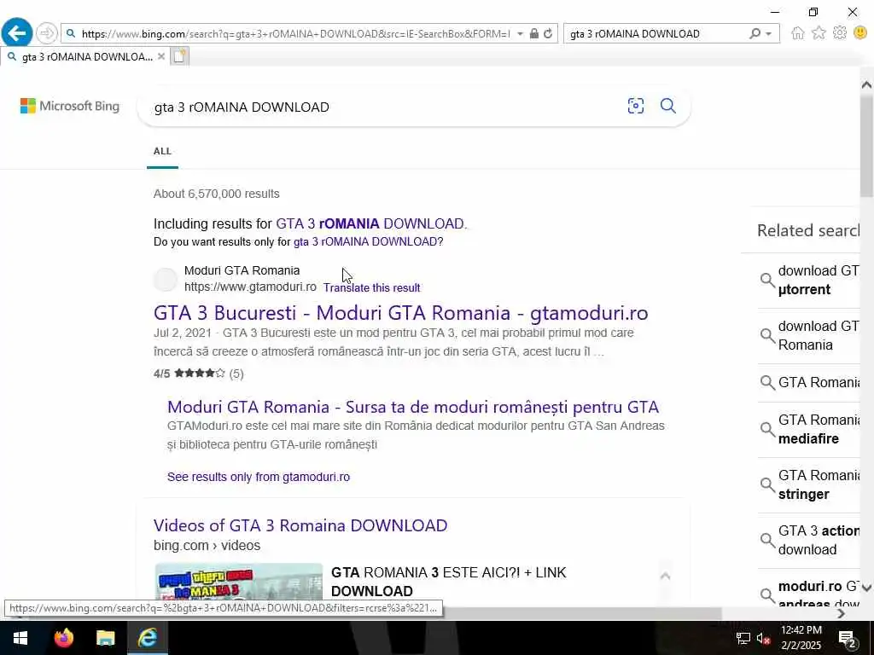Click the padlock security icon in address bar
Viewport: 874px width, 655px height.
pos(534,33)
